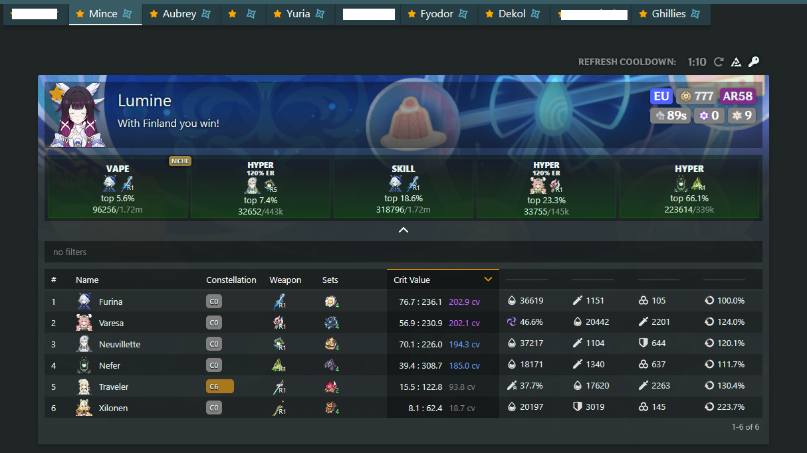Viewport: 807px width, 453px height.
Task: Click the Akasha triangle logo icon
Action: pos(736,62)
